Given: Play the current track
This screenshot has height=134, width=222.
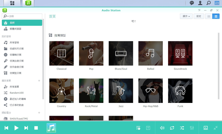Looking at the screenshot, I should 16,128.
